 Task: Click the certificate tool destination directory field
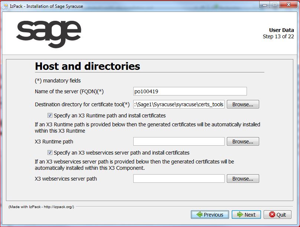tap(179, 104)
